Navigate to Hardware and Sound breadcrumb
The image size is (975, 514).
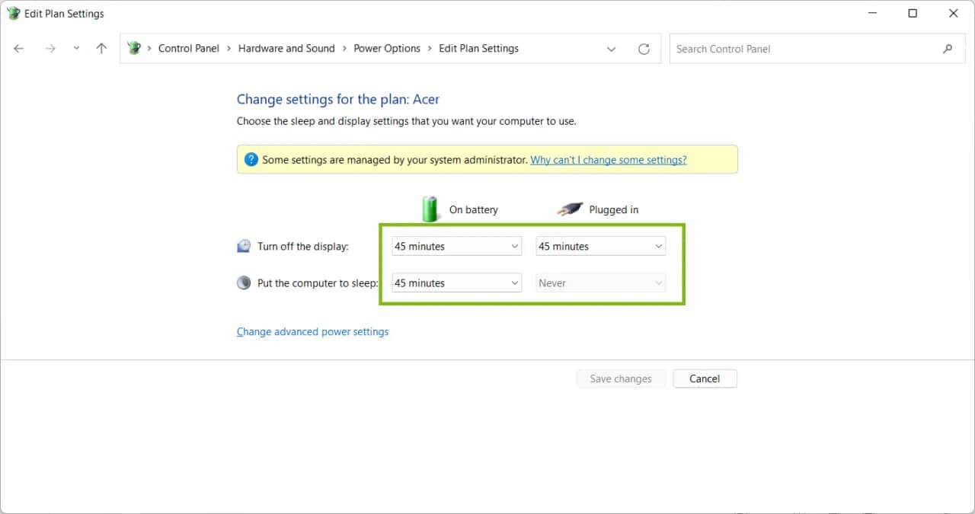tap(286, 48)
